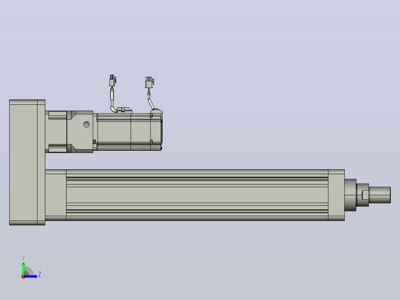Select the actuator rod end tip
The width and height of the screenshot is (400, 300).
[380, 195]
